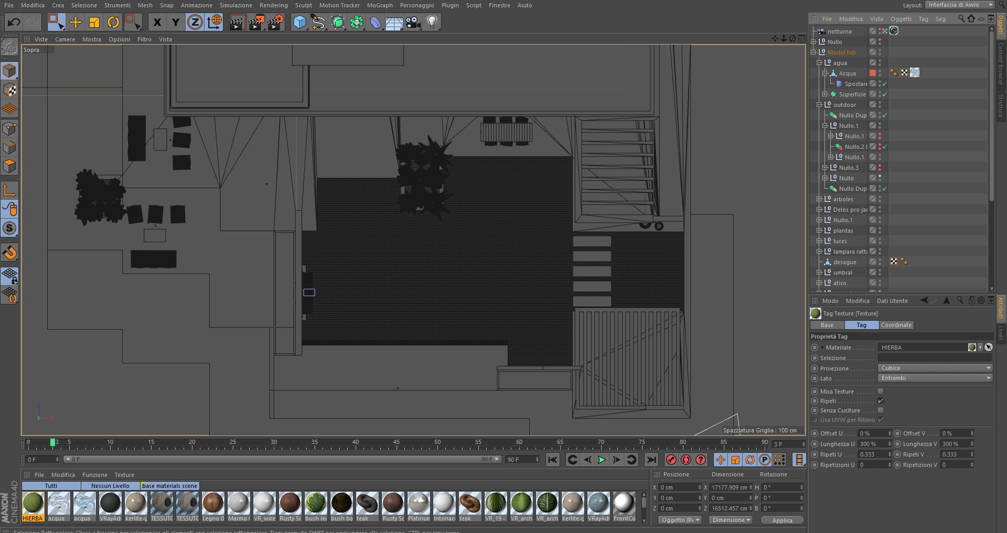
Task: Open the Proiezione dropdown showing Cubica
Action: pos(935,368)
